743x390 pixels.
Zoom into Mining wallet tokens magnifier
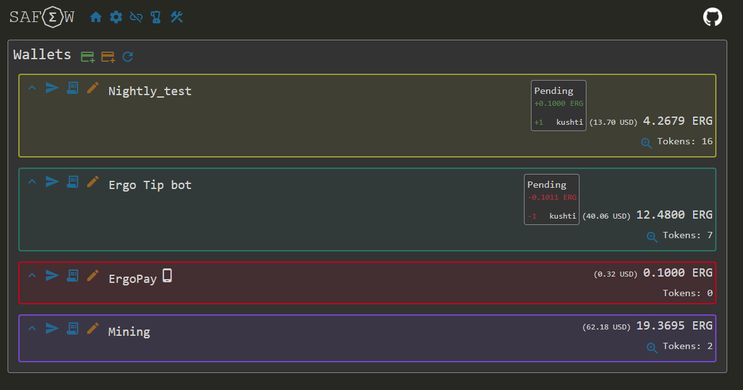pos(652,348)
